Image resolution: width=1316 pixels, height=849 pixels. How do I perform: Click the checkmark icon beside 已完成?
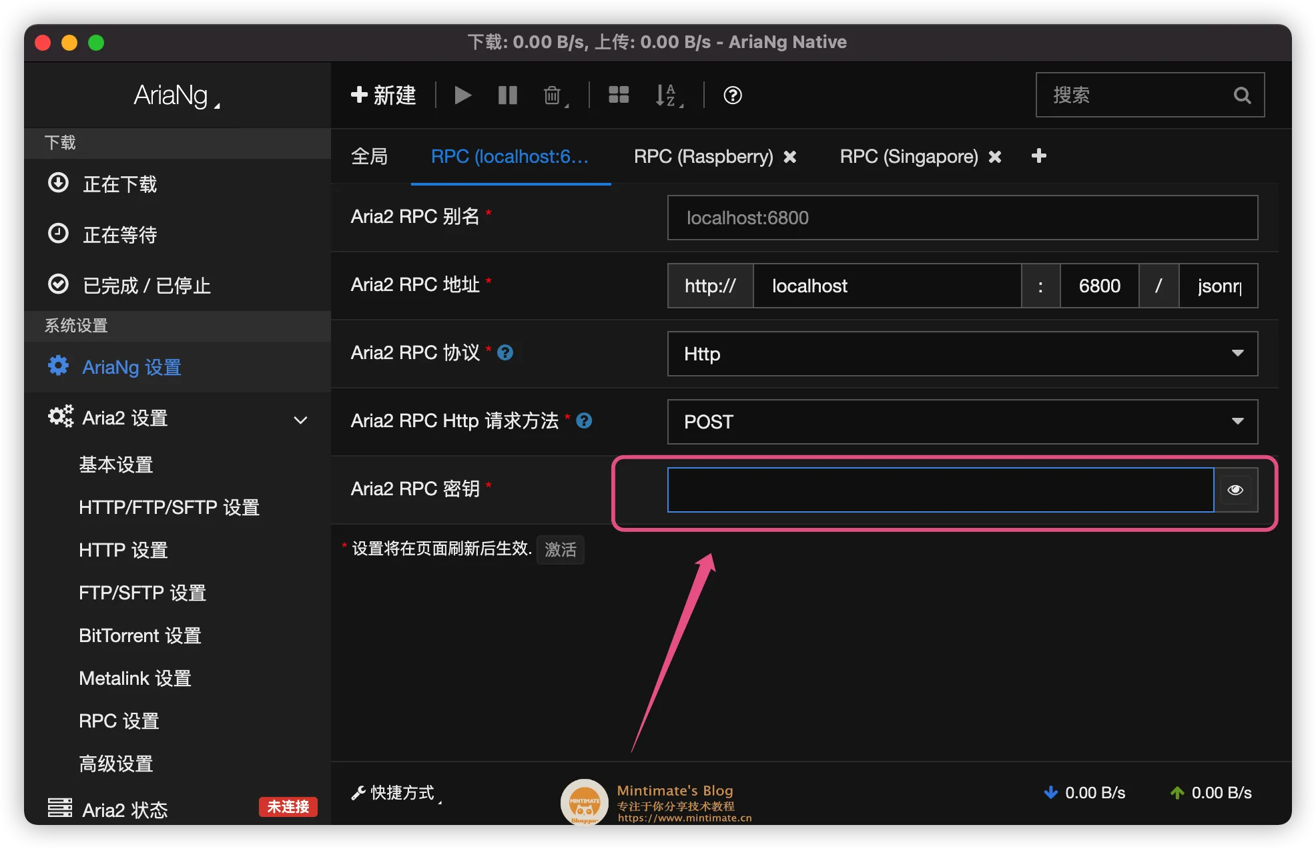59,284
